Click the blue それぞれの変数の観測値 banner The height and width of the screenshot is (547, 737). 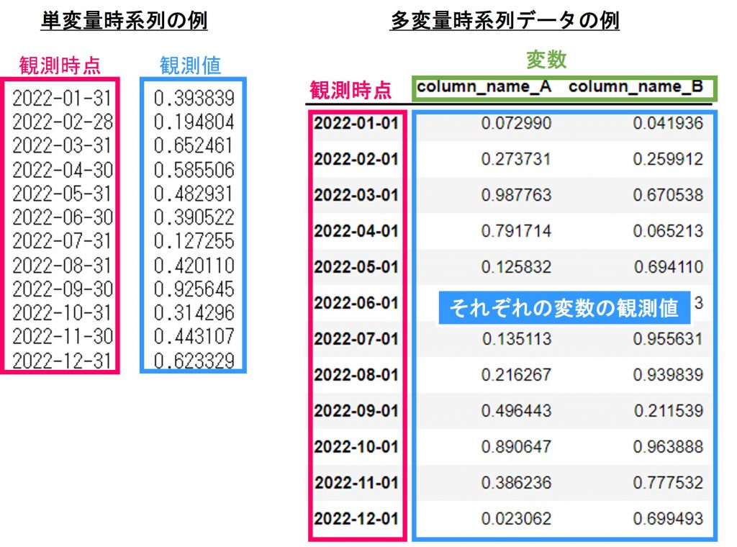click(x=564, y=308)
